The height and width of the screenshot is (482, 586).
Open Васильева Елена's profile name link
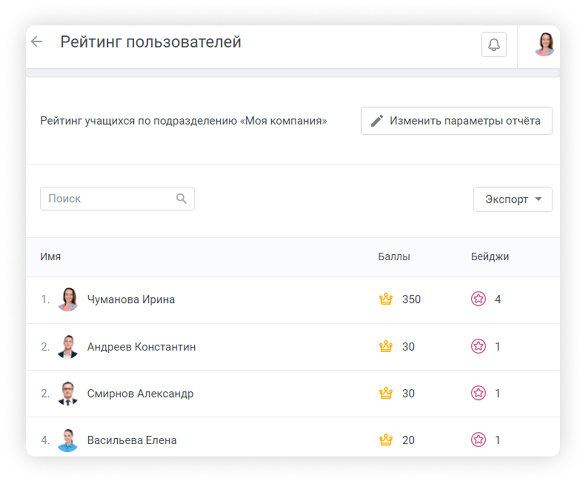132,440
